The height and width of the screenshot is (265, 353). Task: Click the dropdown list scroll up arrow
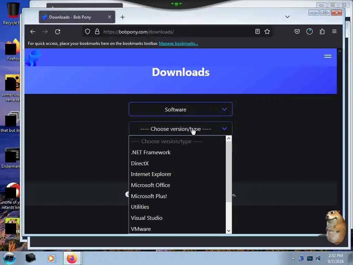coord(229,138)
